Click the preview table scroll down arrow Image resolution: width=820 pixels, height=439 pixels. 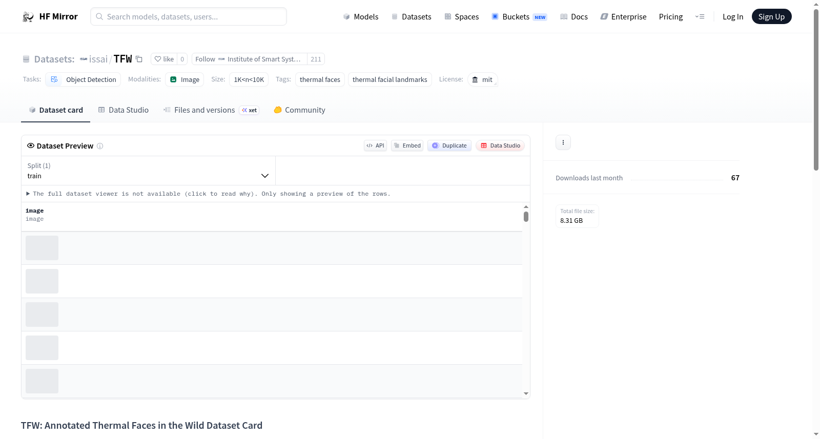(x=526, y=394)
